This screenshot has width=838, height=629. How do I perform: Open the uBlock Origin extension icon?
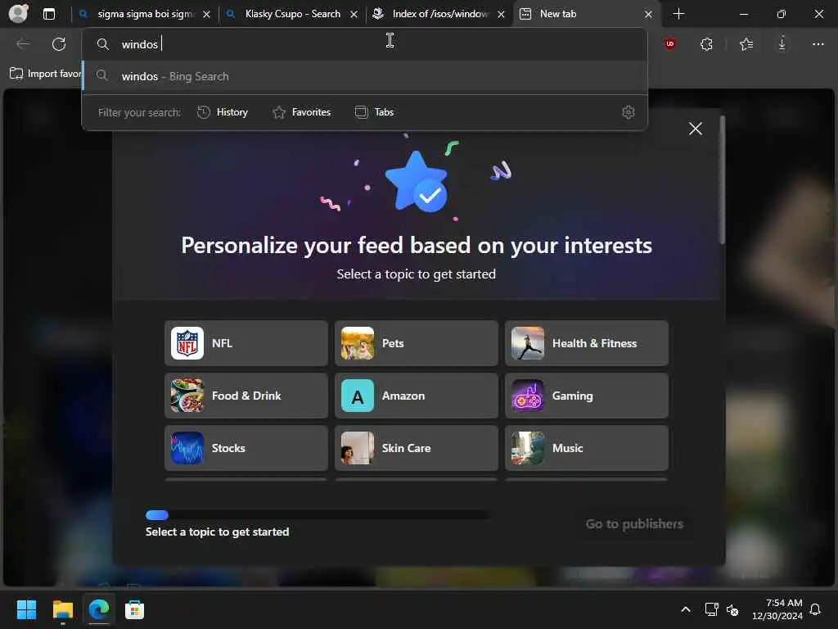[x=670, y=44]
